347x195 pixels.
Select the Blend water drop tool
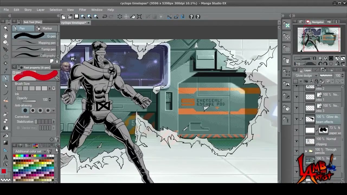5,128
